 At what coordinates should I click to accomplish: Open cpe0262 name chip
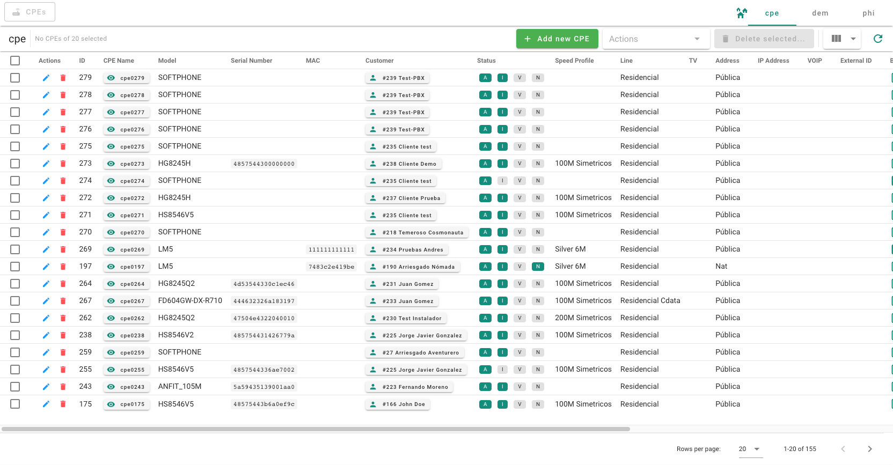click(x=127, y=318)
